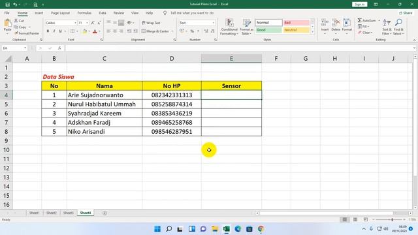
Task: Switch to Page Layout view in status bar
Action: pyautogui.click(x=355, y=219)
